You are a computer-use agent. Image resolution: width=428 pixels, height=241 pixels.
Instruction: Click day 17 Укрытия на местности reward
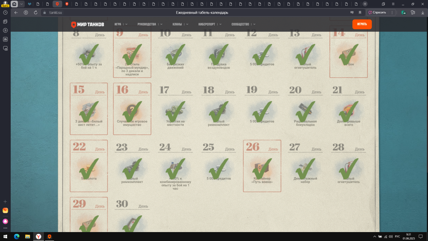(175, 109)
